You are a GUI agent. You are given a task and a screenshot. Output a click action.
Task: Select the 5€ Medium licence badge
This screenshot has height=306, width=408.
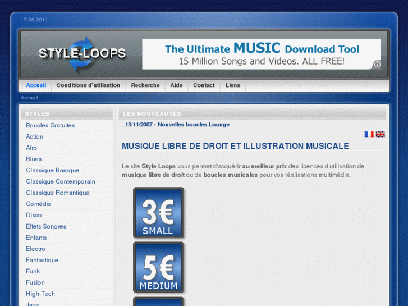(158, 267)
